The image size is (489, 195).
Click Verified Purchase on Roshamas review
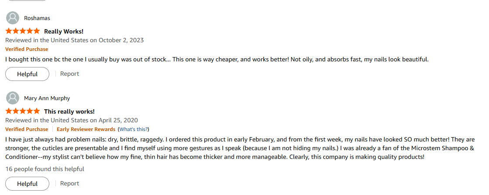27,49
